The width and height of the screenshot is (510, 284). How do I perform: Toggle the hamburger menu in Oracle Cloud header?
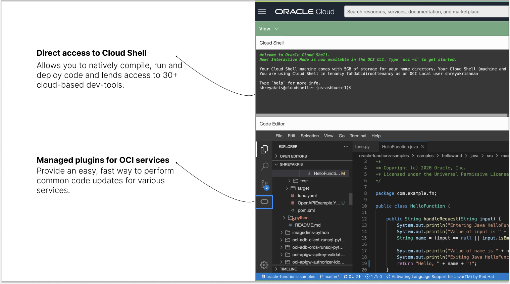tap(262, 11)
